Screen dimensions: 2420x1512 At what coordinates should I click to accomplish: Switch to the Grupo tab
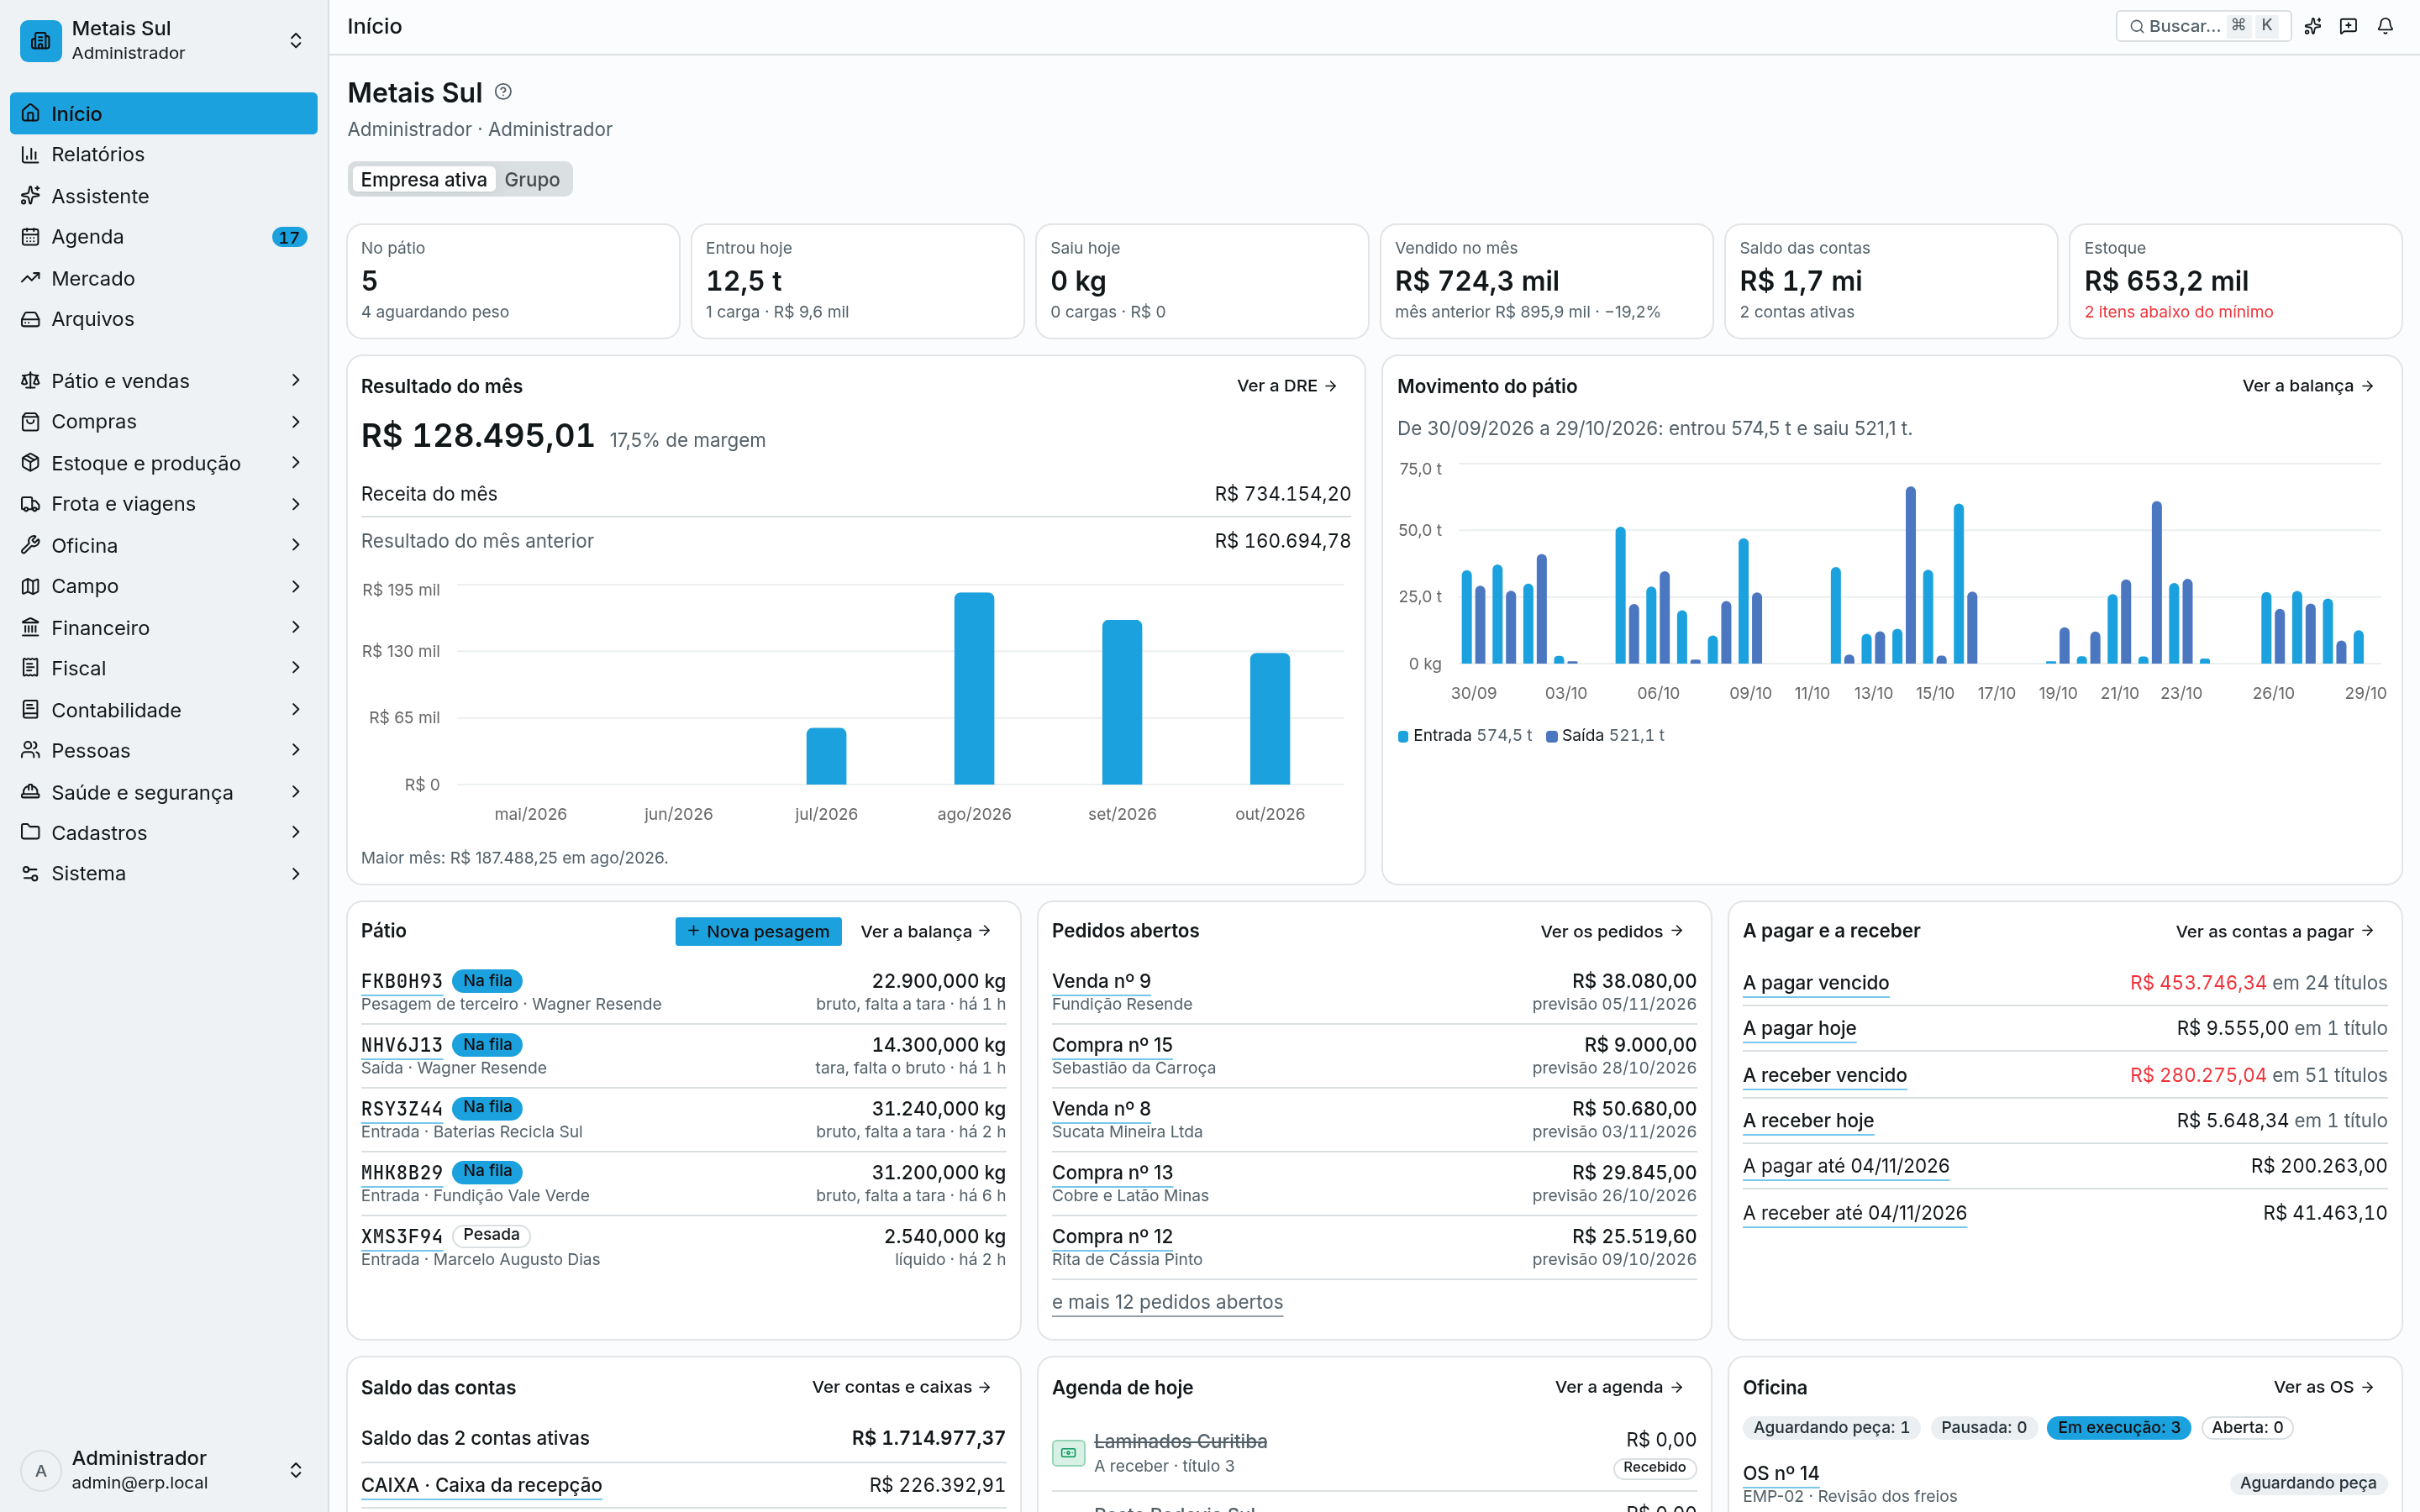[x=532, y=179]
